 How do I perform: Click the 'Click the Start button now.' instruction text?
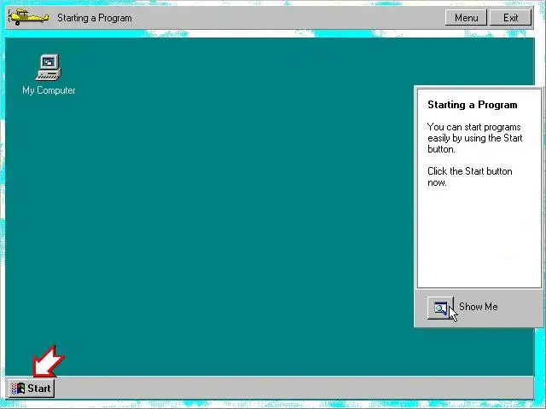470,176
